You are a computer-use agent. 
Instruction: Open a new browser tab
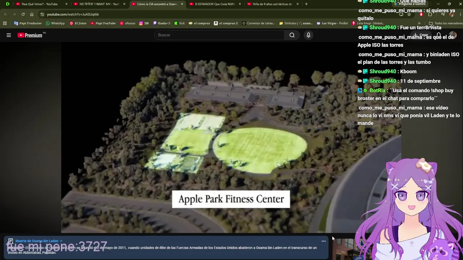(x=306, y=4)
